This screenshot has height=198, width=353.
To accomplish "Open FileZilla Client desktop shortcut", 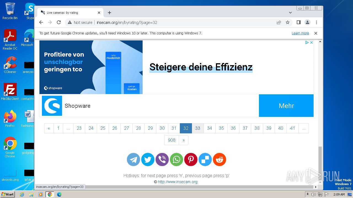I will 10,92.
